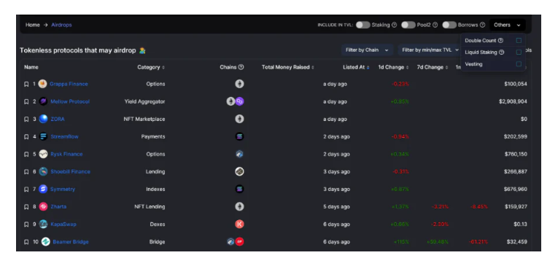Open the Chains help question-mark icon
The image size is (558, 266).
(241, 67)
